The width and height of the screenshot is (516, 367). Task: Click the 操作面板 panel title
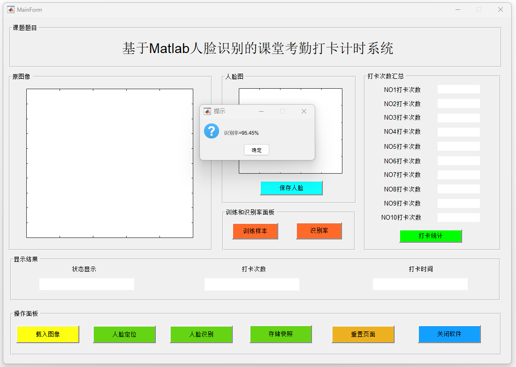tap(26, 313)
